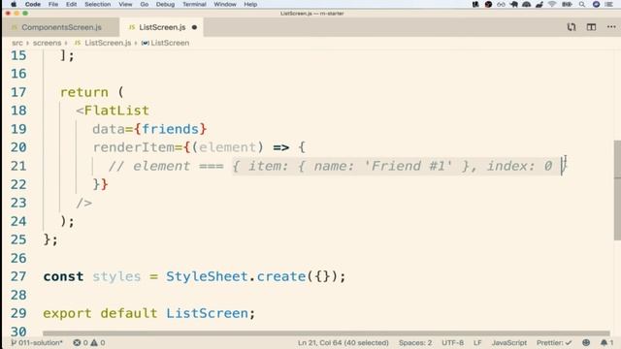
Task: Open the Help menu
Action: pyautogui.click(x=250, y=4)
